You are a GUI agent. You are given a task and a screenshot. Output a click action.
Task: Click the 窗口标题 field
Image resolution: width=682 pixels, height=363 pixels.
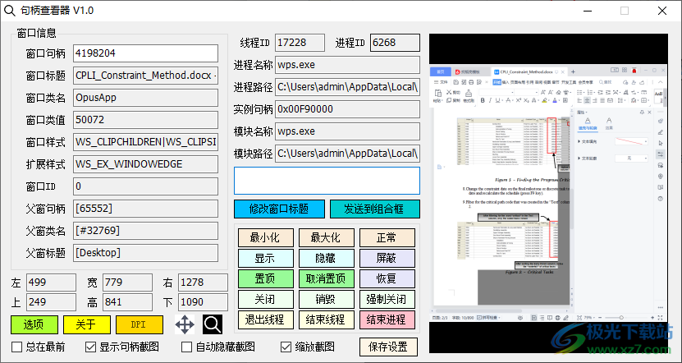(145, 76)
